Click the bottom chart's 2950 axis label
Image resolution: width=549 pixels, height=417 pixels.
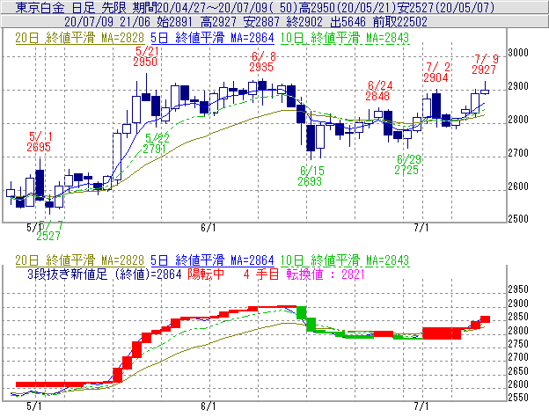[x=518, y=289]
